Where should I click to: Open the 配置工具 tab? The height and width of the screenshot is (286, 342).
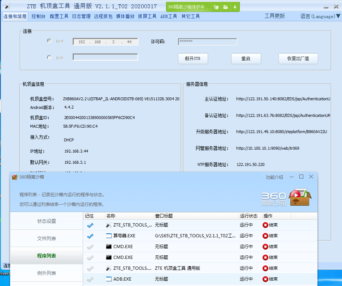(59, 16)
